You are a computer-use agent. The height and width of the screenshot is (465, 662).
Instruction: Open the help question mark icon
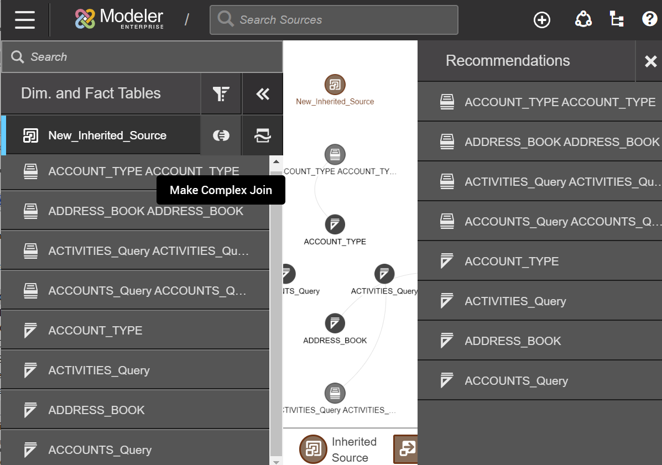coord(649,20)
